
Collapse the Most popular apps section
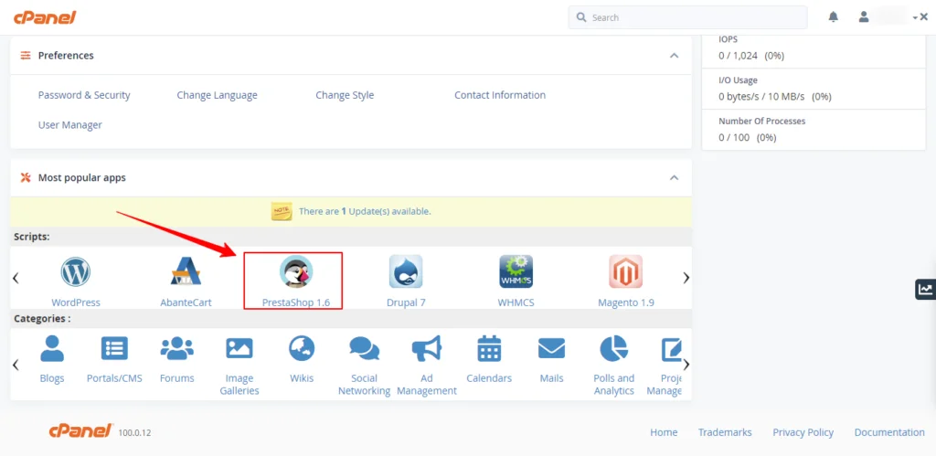[x=674, y=177]
